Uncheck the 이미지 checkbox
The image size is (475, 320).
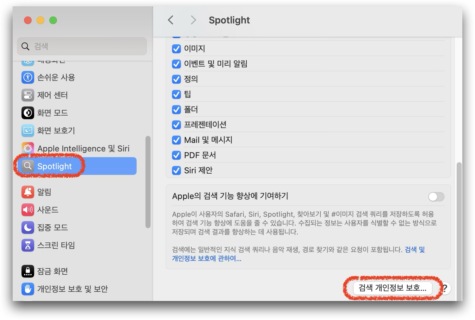176,49
